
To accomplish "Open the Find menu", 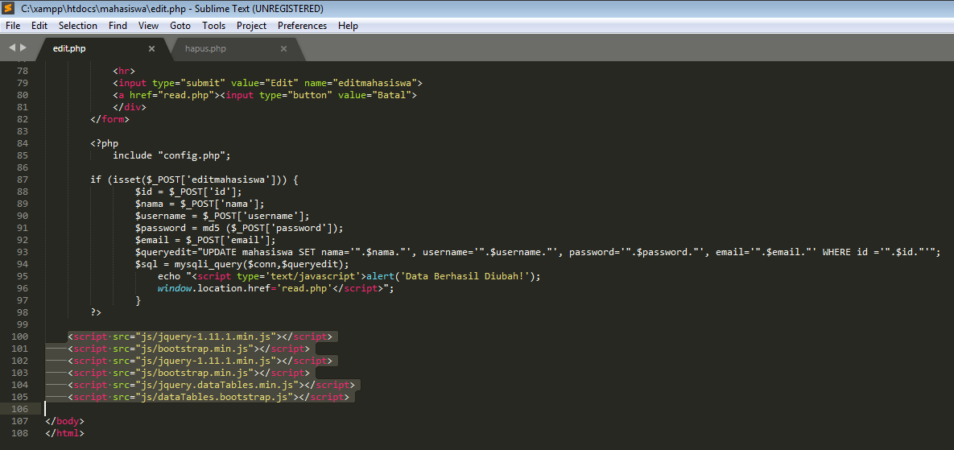I will [x=118, y=26].
